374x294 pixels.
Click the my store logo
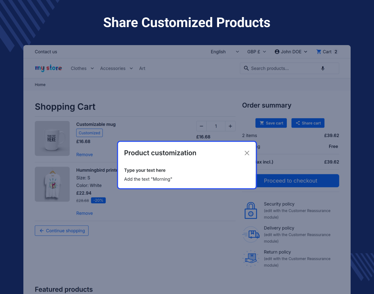pyautogui.click(x=48, y=68)
